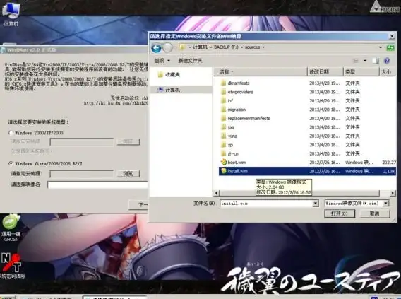Click 新建文件夹 in the toolbar
401x299 pixels.
[190, 61]
